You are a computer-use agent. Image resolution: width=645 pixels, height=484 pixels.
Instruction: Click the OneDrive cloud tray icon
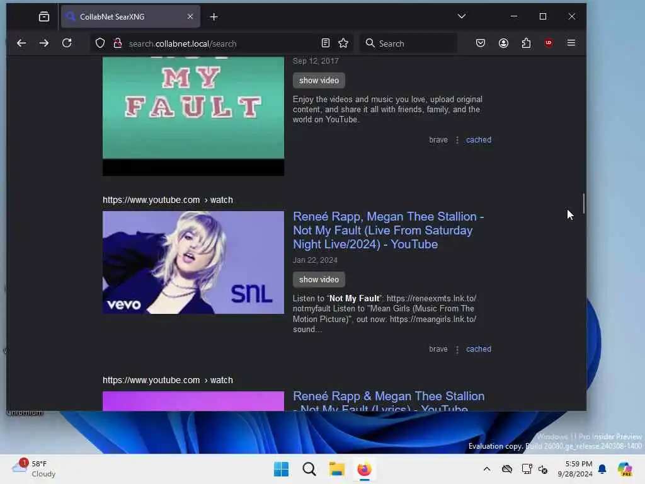(x=507, y=469)
